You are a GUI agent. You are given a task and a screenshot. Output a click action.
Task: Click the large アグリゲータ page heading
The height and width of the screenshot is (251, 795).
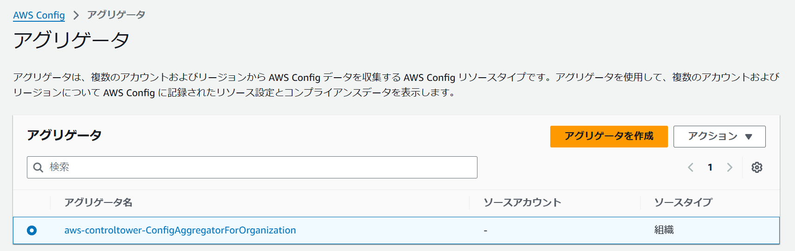(x=71, y=40)
